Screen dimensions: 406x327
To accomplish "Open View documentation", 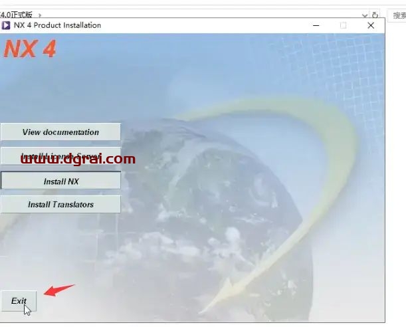I will pos(60,132).
